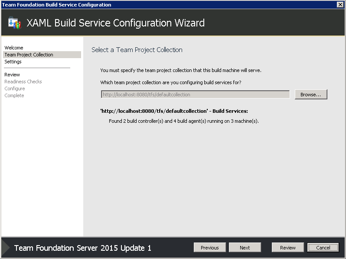Click the arrow graphic beside Team Foundation Server footer

point(6,248)
